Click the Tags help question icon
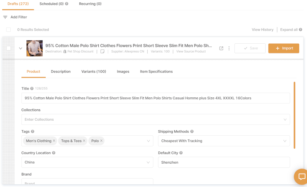Viewport: 307px width, 187px height. click(x=33, y=131)
